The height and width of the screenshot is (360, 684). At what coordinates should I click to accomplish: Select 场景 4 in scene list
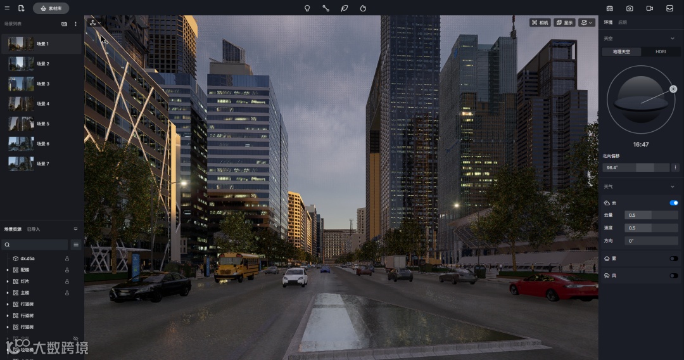41,104
